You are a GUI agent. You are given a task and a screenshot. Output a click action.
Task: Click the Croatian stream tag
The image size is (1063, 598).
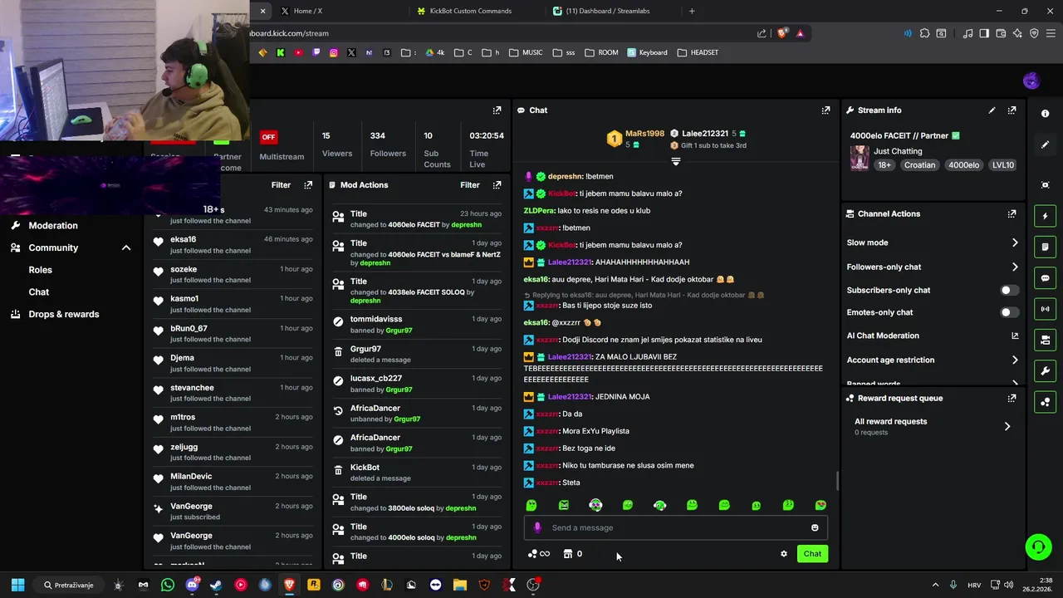click(919, 164)
